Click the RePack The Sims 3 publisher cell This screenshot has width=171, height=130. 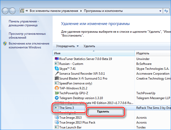pyautogui.click(x=154, y=108)
